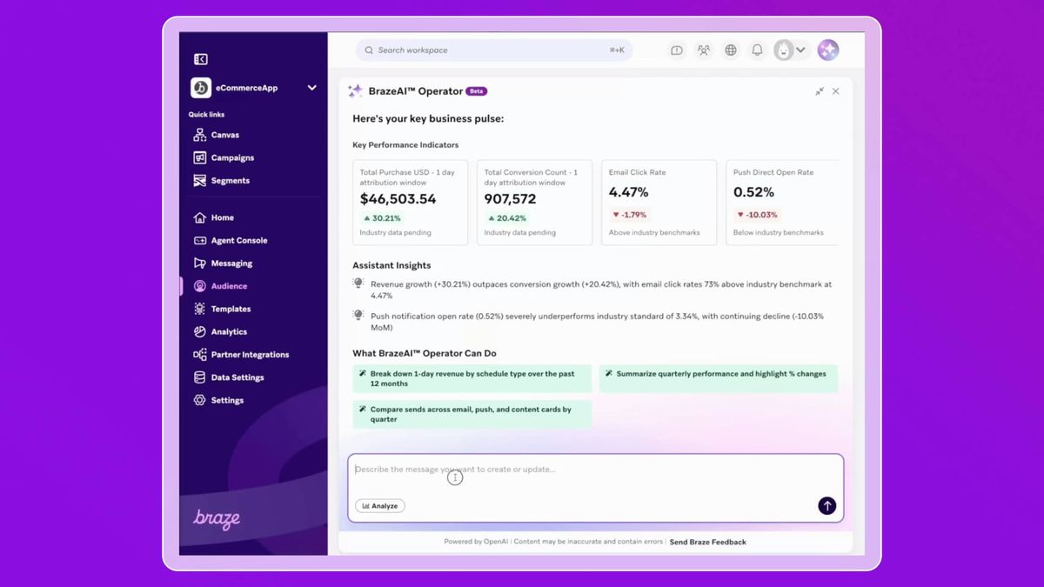Open the BrazeAI sparkle button at top right
Image resolution: width=1044 pixels, height=587 pixels.
(828, 50)
